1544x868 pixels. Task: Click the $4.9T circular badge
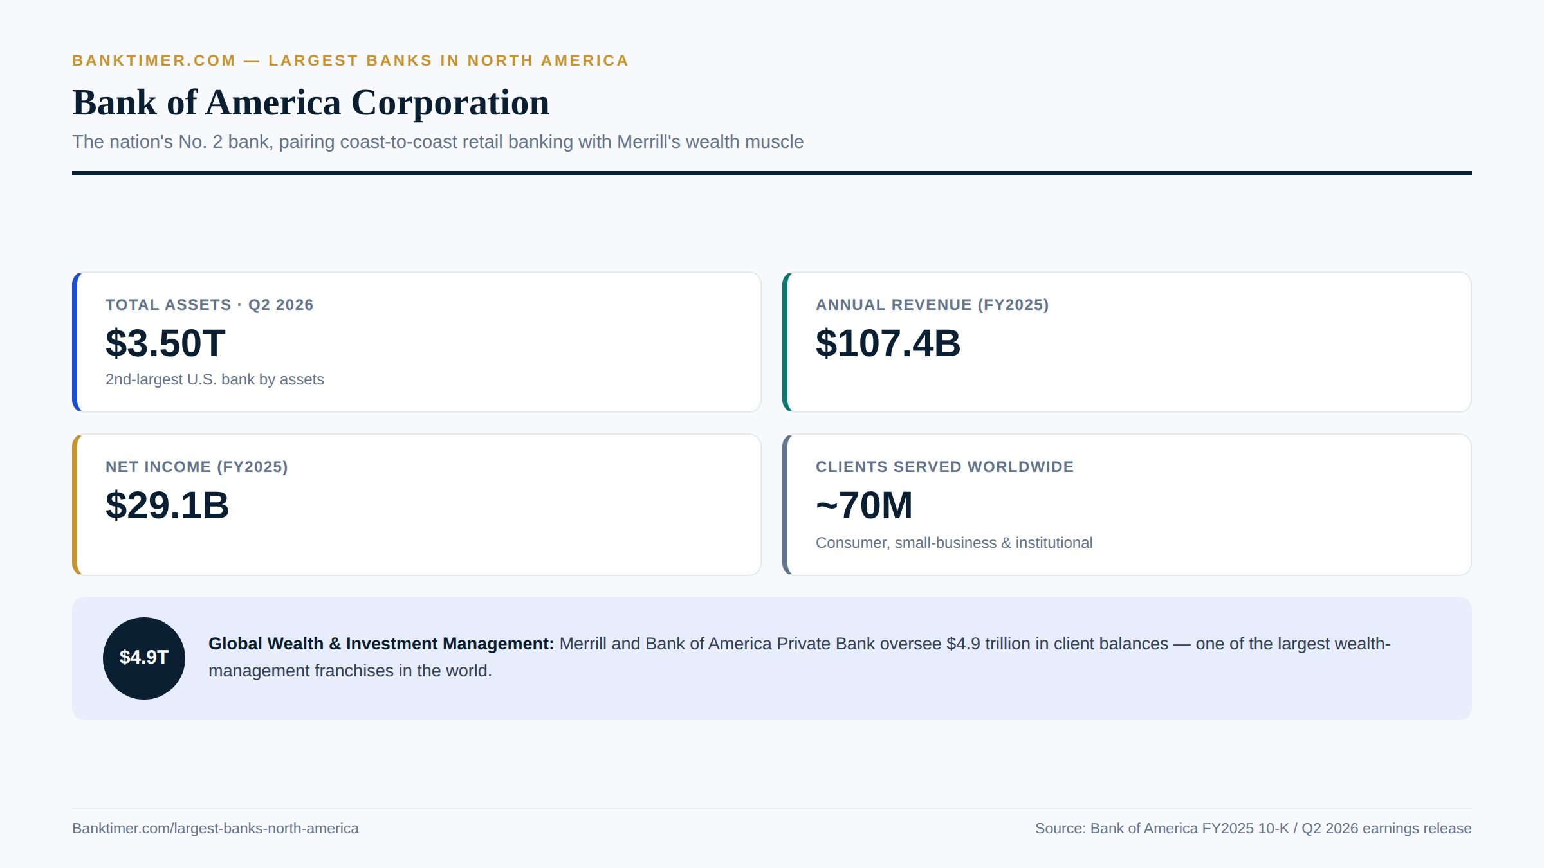(x=144, y=658)
